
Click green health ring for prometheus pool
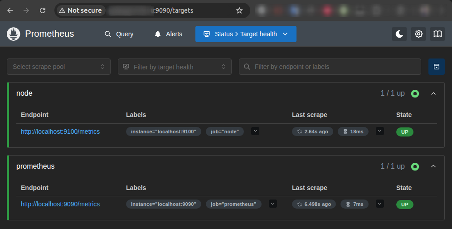coord(415,166)
